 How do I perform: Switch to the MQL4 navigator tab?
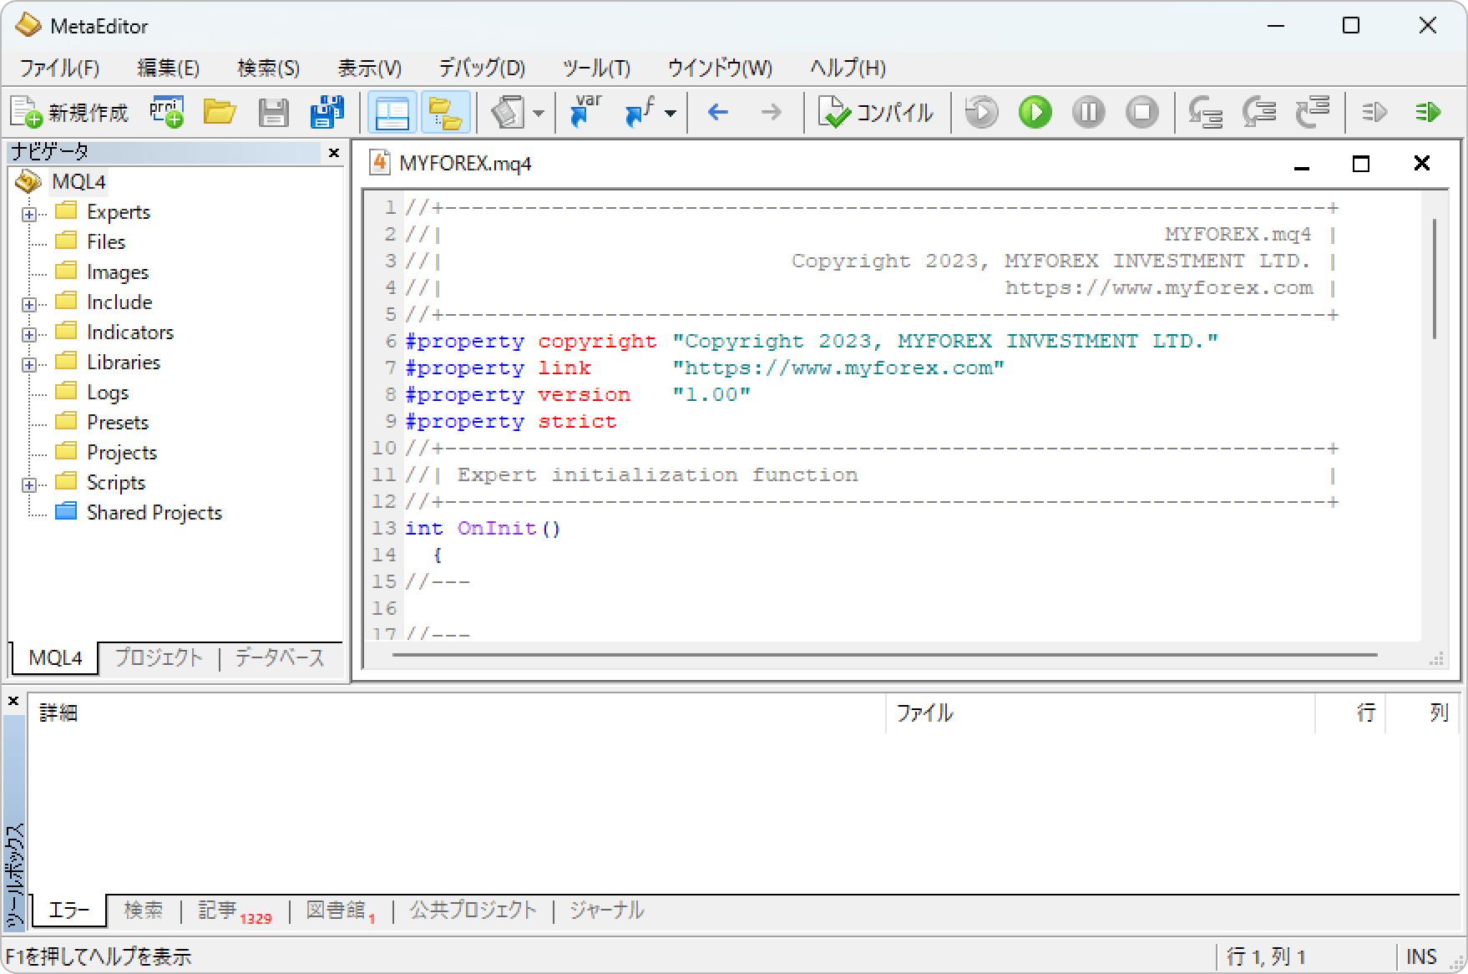(55, 657)
